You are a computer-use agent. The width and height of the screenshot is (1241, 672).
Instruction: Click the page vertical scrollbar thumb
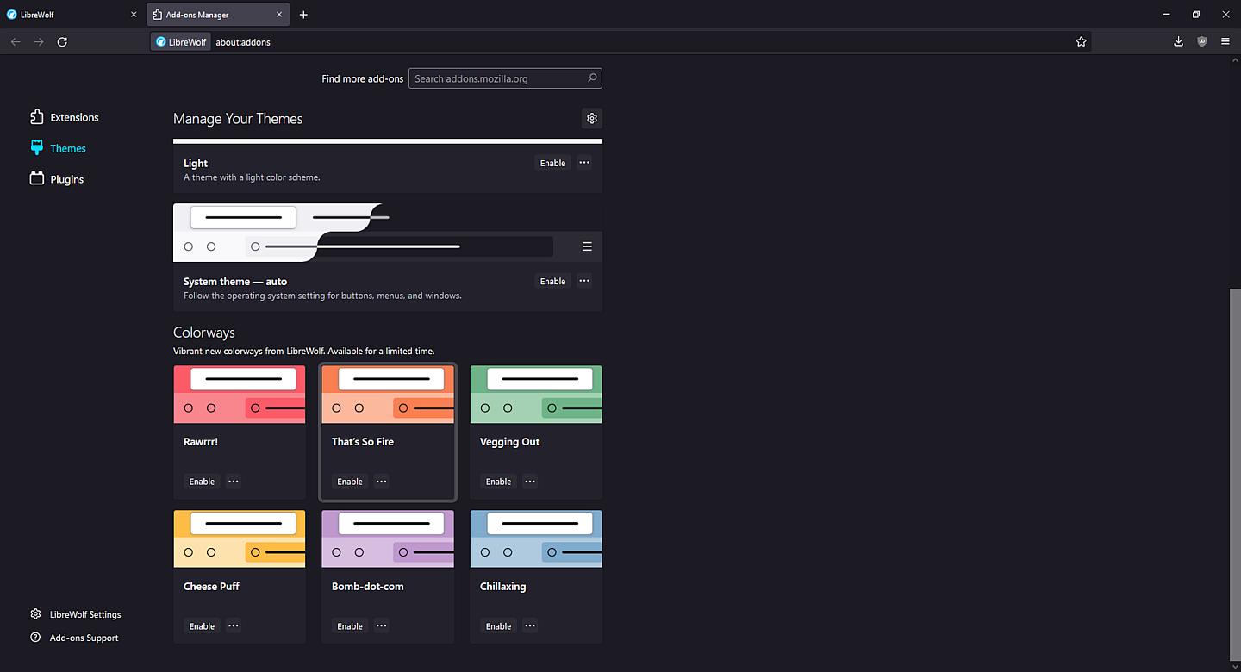pyautogui.click(x=1235, y=474)
